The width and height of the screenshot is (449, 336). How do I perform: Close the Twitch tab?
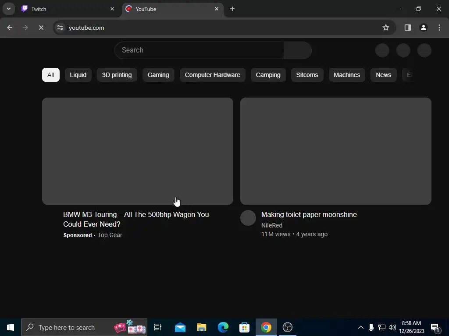(x=112, y=9)
